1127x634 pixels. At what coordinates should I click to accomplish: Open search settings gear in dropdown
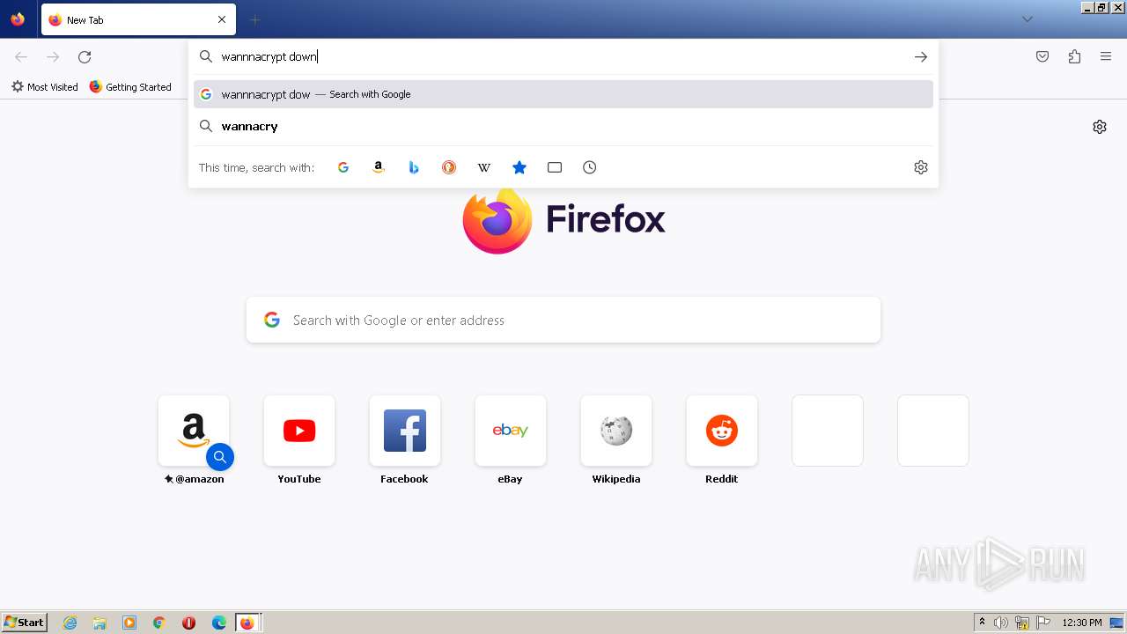tap(921, 167)
